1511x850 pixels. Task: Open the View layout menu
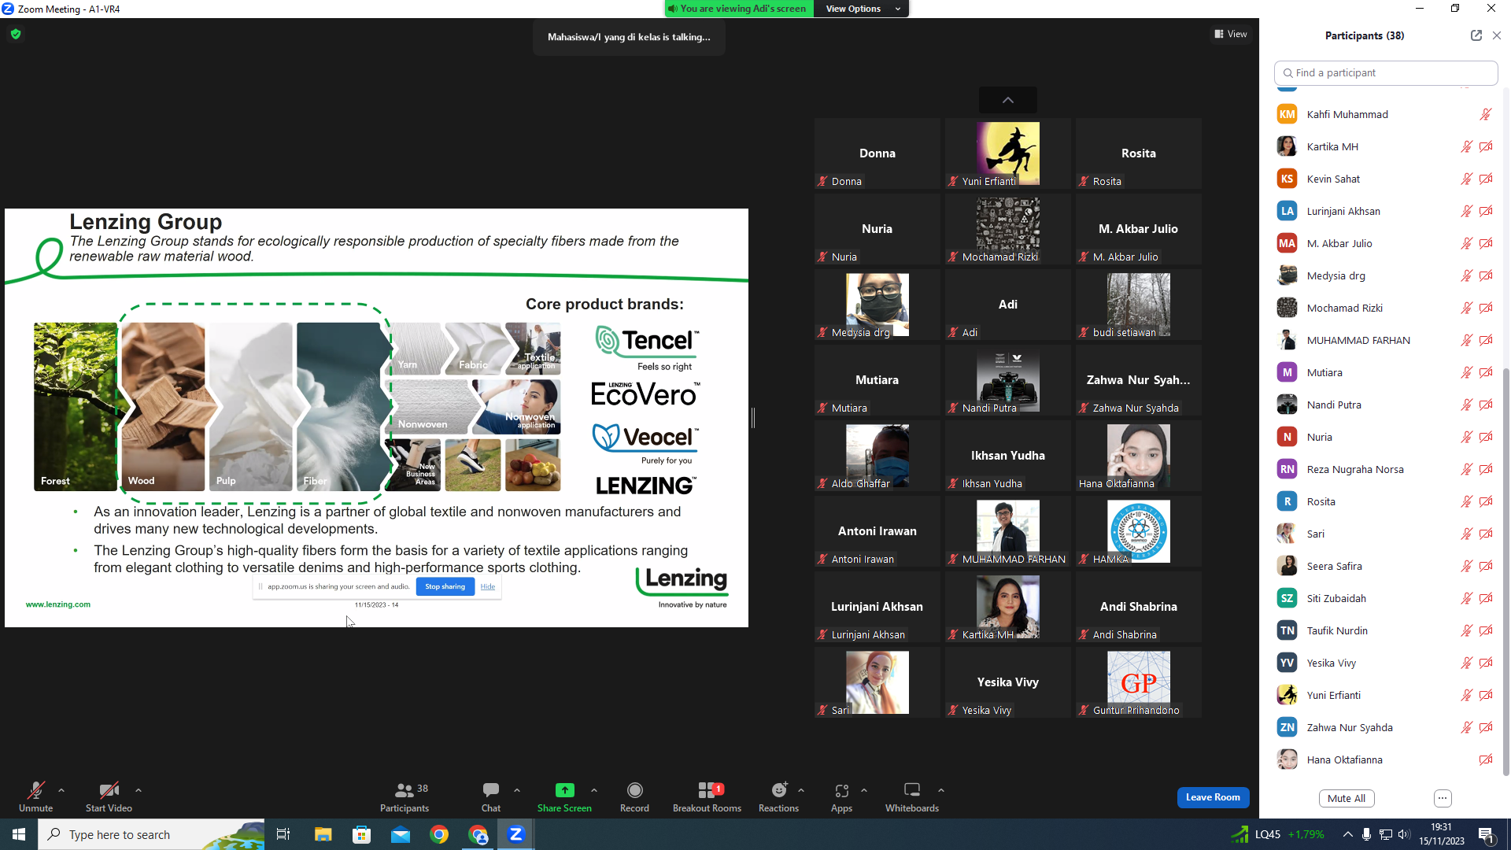(x=1231, y=34)
